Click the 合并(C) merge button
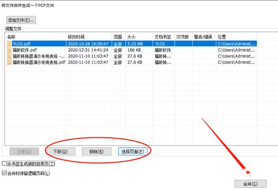Viewport: 278px width, 190px height. click(251, 184)
